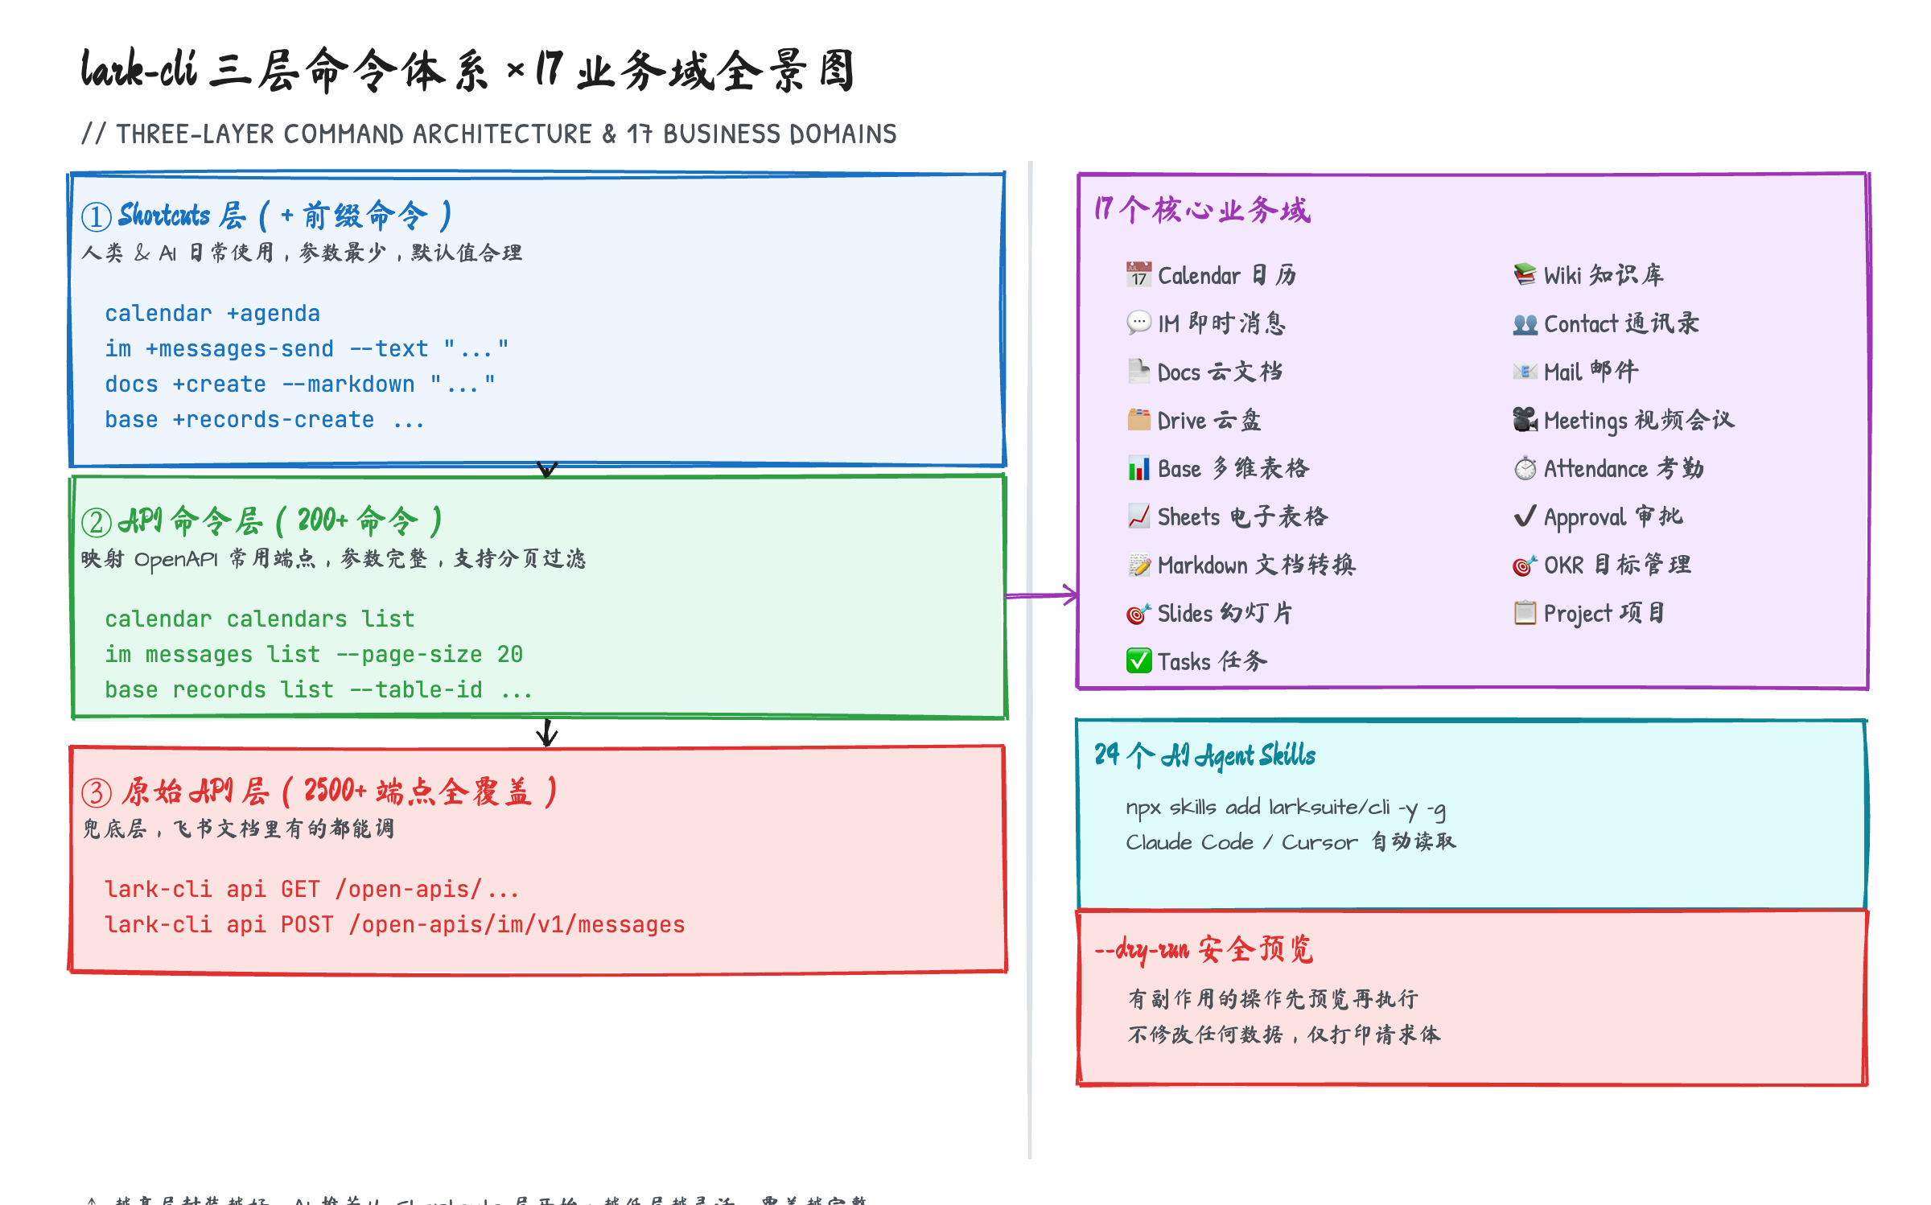The width and height of the screenshot is (1931, 1205).
Task: Click the circled number 2 before API 命令层
Action: point(97,522)
